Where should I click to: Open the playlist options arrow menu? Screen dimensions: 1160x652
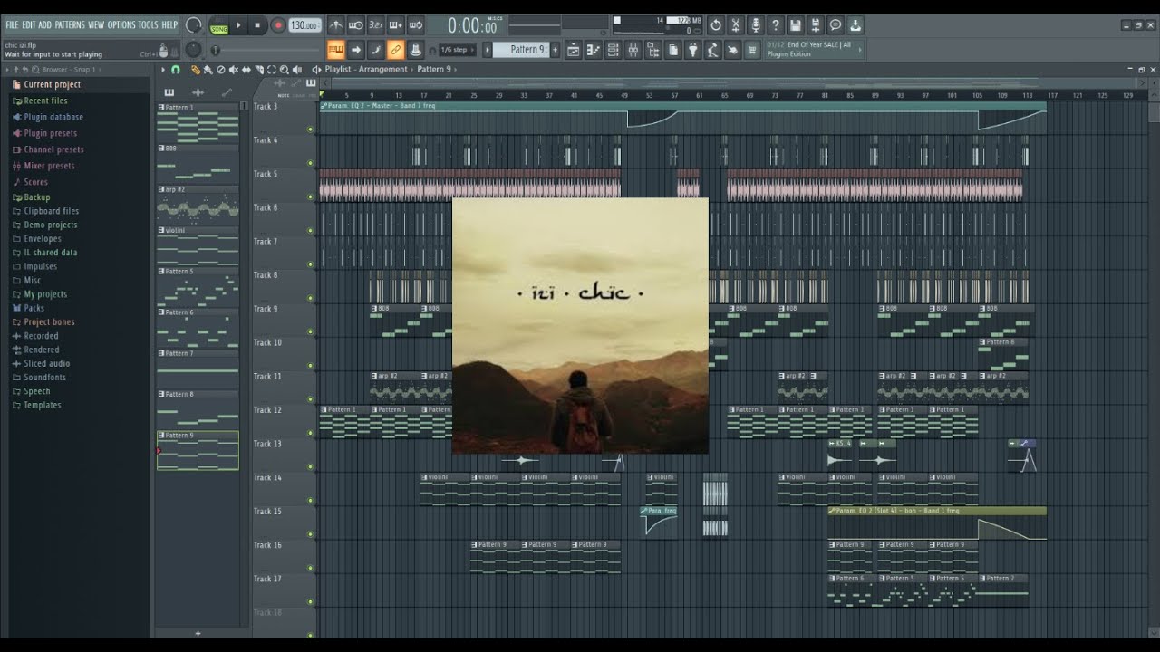[163, 69]
